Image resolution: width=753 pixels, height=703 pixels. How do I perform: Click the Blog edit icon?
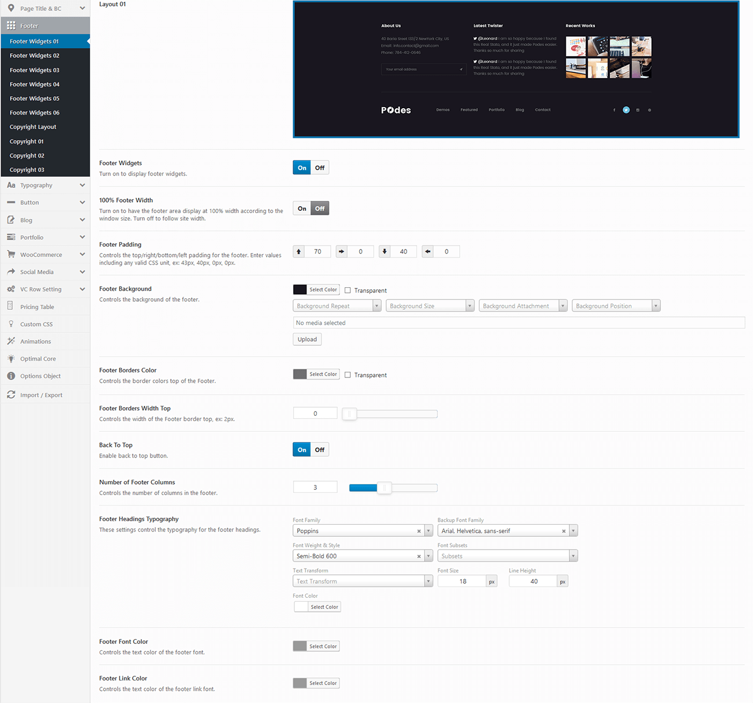tap(11, 220)
